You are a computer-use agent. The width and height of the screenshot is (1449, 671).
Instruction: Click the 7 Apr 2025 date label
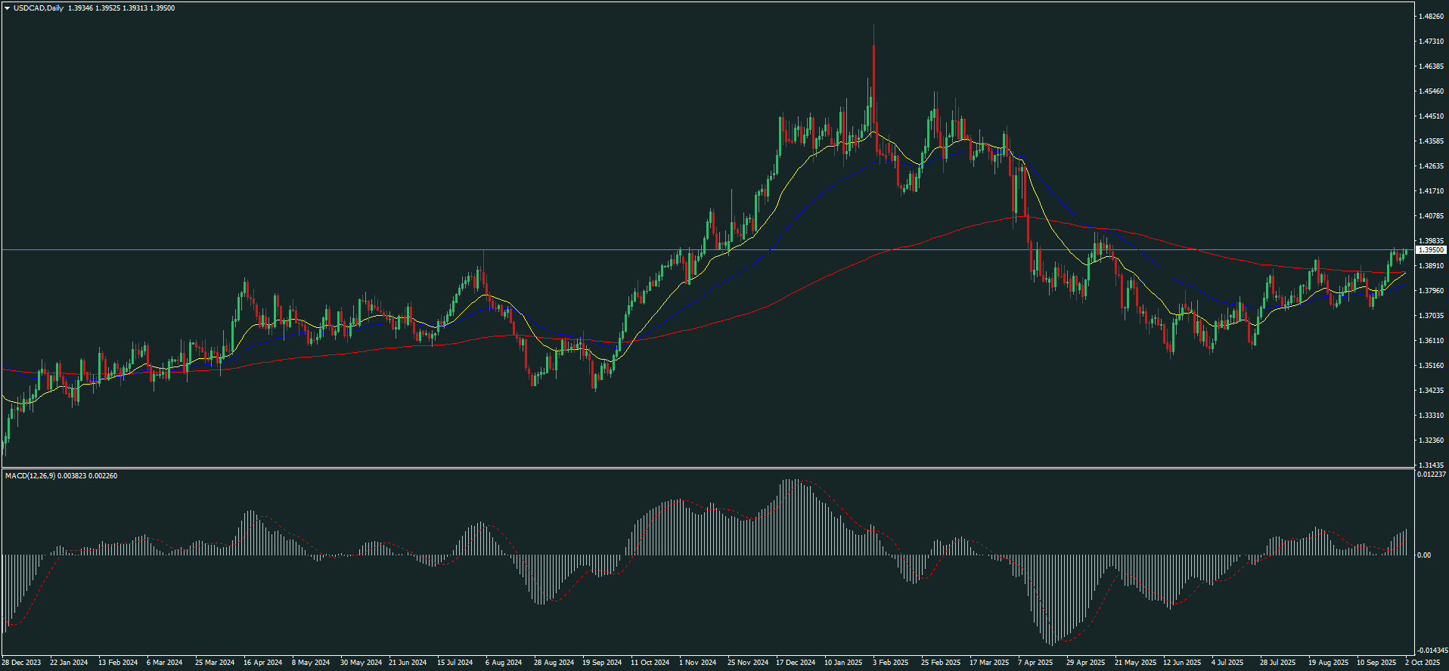[1035, 663]
